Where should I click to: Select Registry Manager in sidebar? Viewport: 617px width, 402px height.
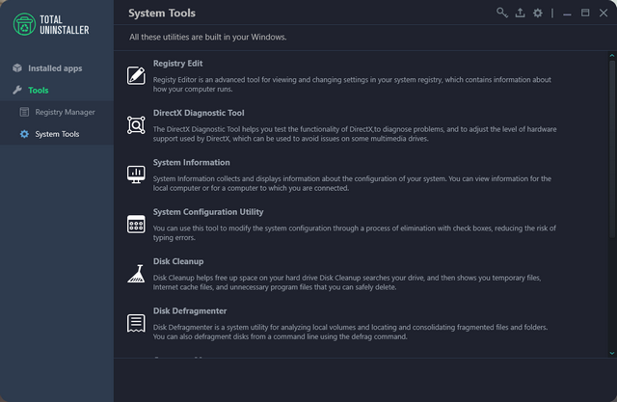click(65, 112)
